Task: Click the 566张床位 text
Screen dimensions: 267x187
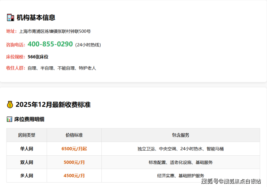Action: tap(38, 57)
